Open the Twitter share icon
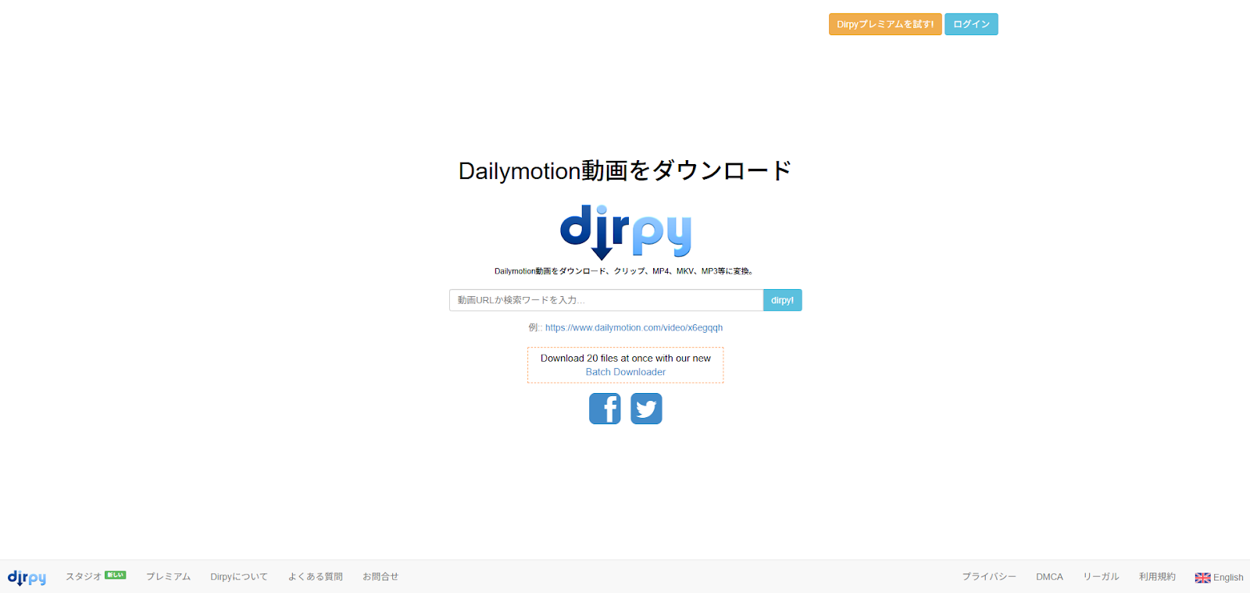The image size is (1250, 593). point(646,409)
